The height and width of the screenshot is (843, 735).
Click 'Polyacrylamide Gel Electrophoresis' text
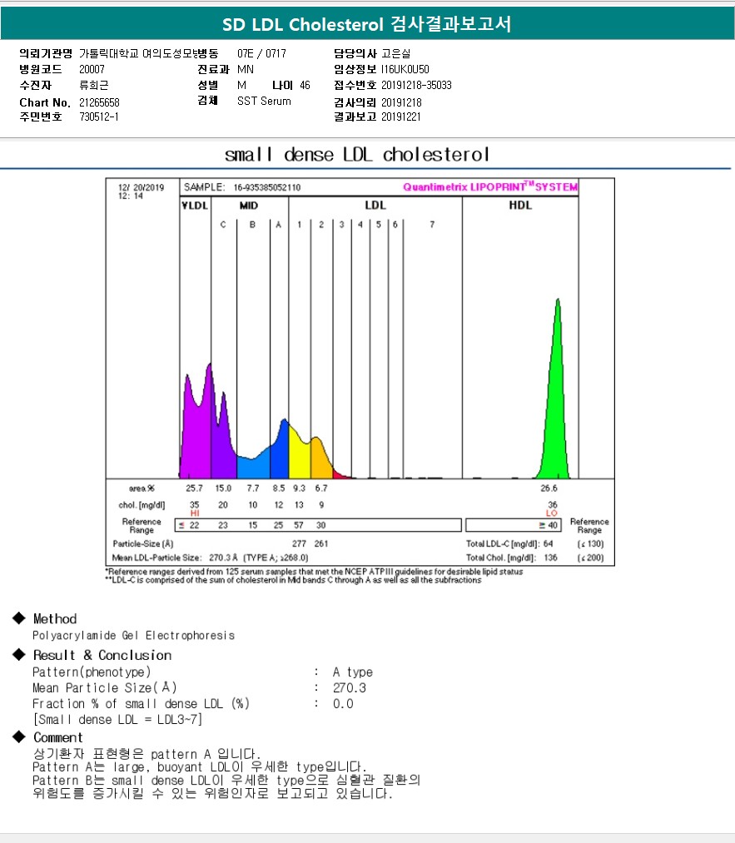(133, 636)
